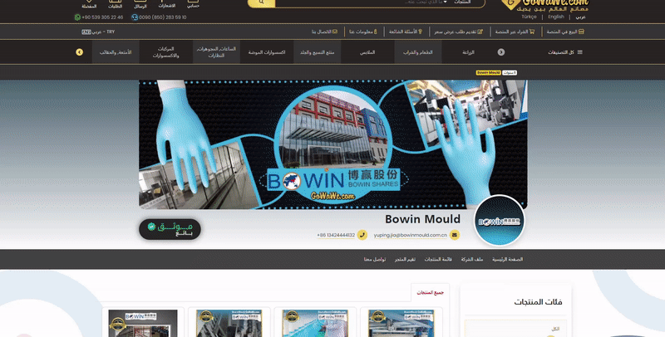The image size is (665, 337).
Task: Click inside the top search field
Action: pyautogui.click(x=361, y=2)
